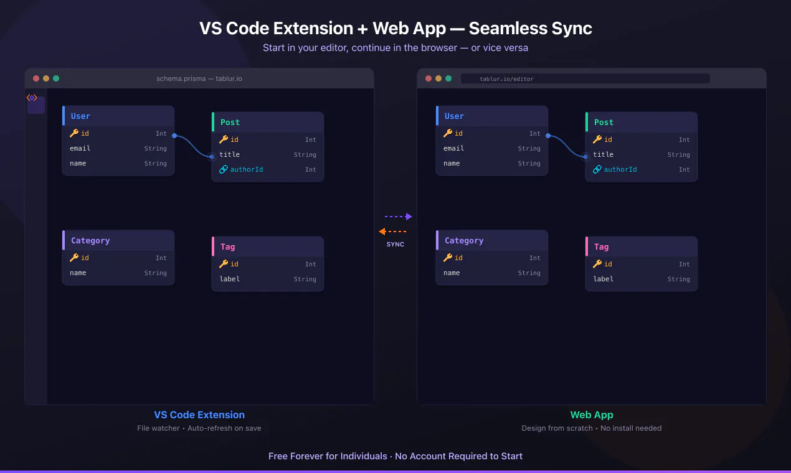Select the Post table header in VS Code Extension window
Screen dimensions: 791x473
point(268,122)
